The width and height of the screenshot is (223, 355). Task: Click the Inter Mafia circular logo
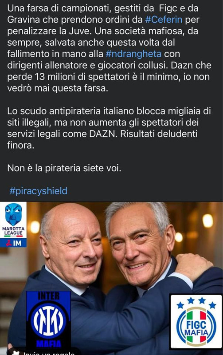[48, 320]
